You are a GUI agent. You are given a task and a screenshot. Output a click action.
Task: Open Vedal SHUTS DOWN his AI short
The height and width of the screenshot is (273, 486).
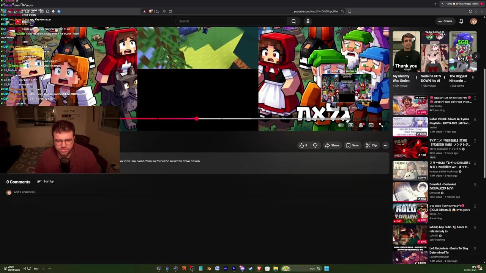[434, 52]
